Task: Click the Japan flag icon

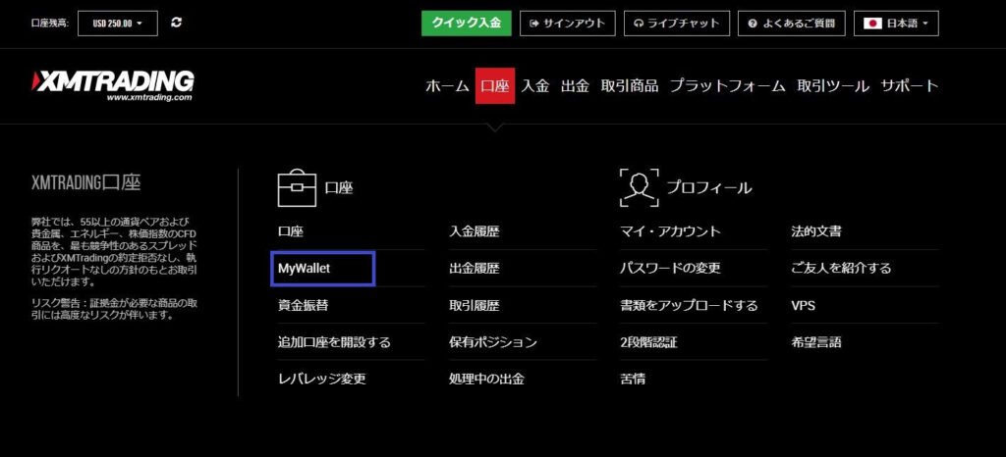Action: pyautogui.click(x=872, y=23)
